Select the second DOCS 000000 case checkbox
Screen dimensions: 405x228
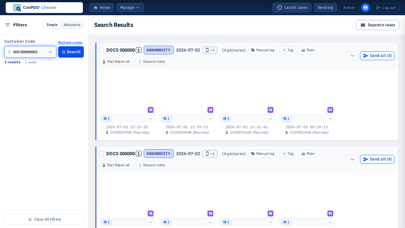pos(102,154)
